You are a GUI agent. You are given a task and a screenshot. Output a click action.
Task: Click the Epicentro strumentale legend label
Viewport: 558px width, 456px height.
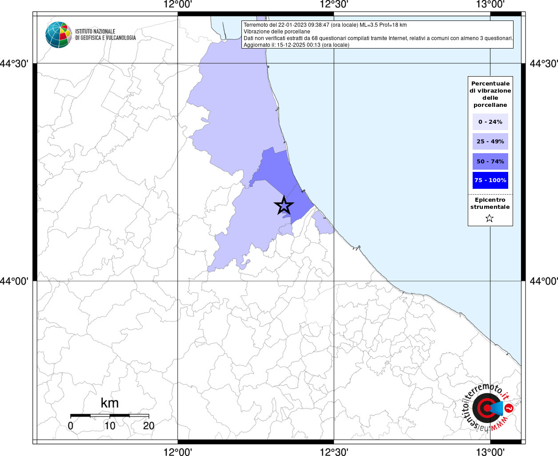click(490, 203)
